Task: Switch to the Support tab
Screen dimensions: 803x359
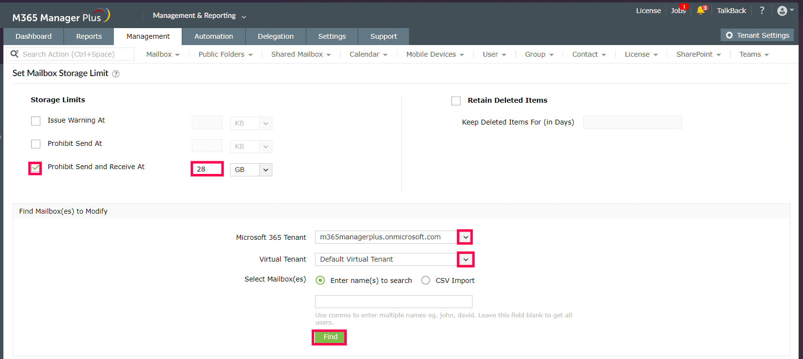Action: coord(384,36)
